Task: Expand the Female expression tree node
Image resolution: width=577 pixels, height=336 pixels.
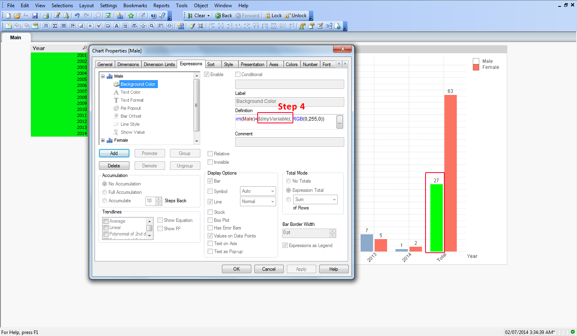Action: tap(103, 140)
